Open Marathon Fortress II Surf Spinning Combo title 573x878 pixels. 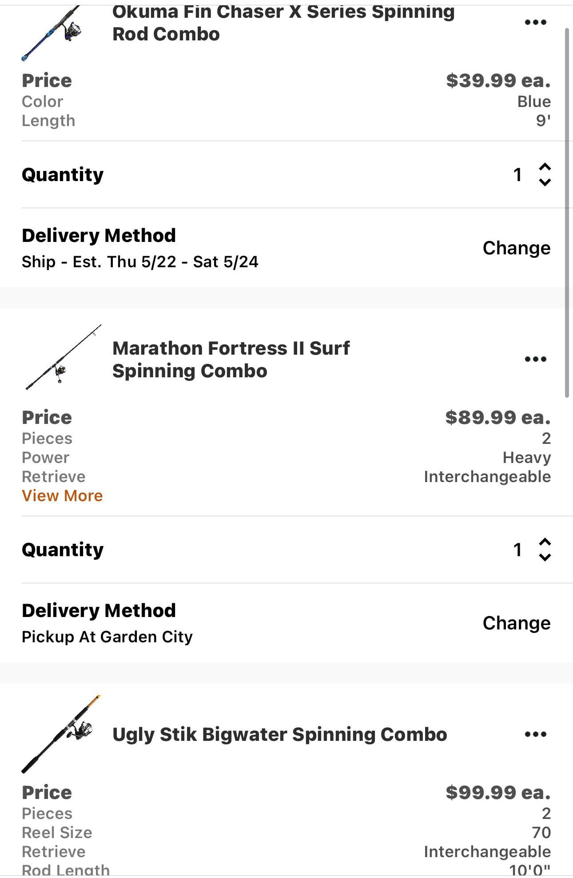231,359
